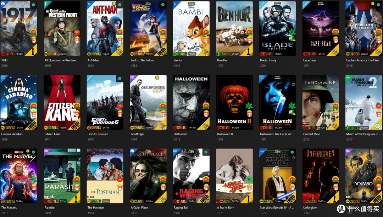This screenshot has width=383, height=217.
Task: Open the Halloween II poster
Action: [234, 102]
